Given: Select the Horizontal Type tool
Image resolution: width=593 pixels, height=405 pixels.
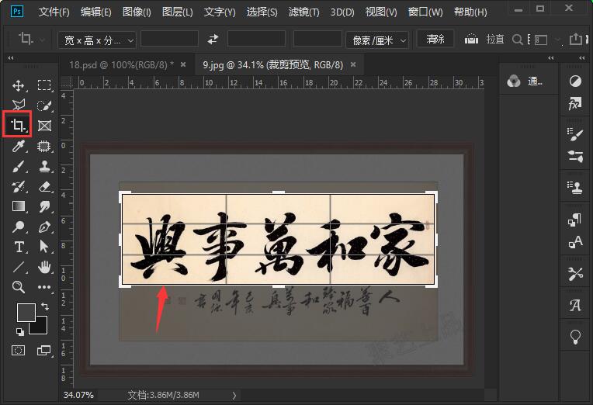Looking at the screenshot, I should pyautogui.click(x=18, y=247).
